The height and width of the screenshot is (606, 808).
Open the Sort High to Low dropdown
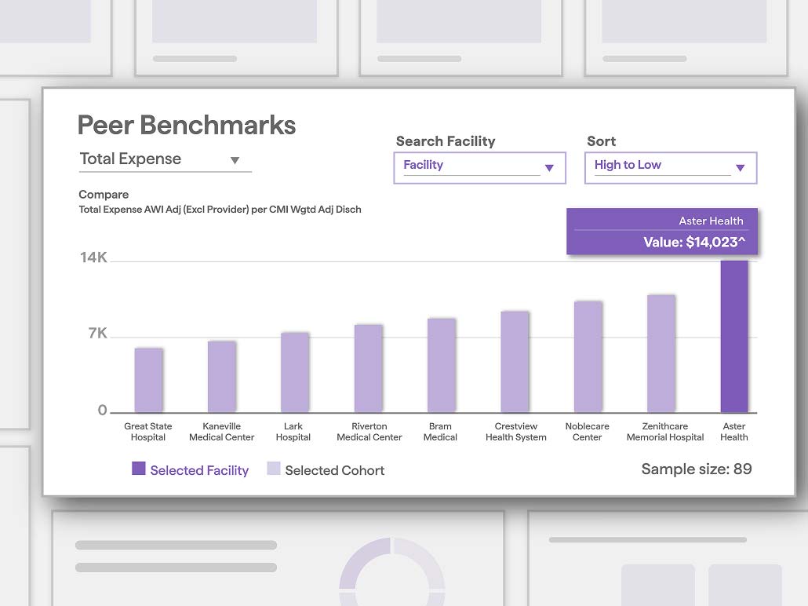click(671, 168)
